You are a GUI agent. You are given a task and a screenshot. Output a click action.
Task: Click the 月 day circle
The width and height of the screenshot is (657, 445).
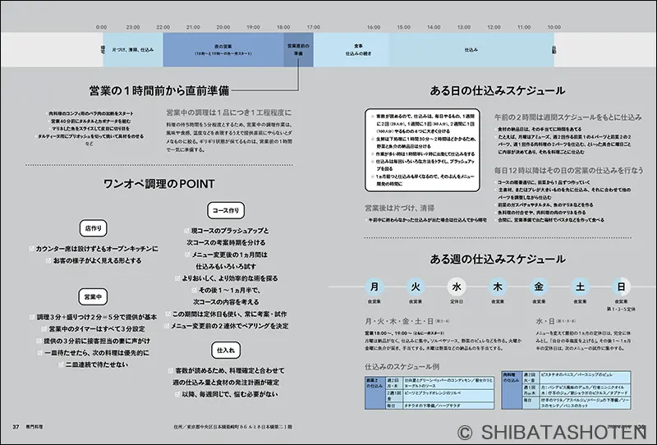pyautogui.click(x=374, y=287)
